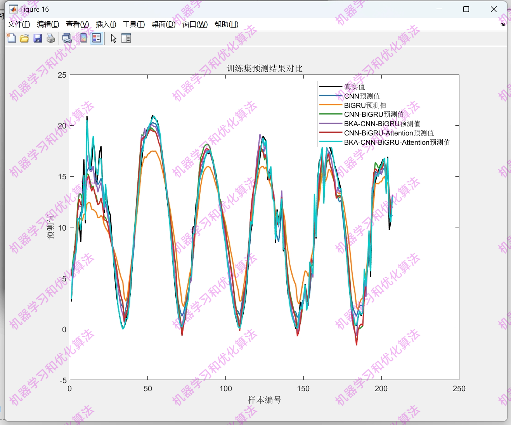Open the 帮助(H) menu
Viewport: 511px width, 425px height.
227,24
